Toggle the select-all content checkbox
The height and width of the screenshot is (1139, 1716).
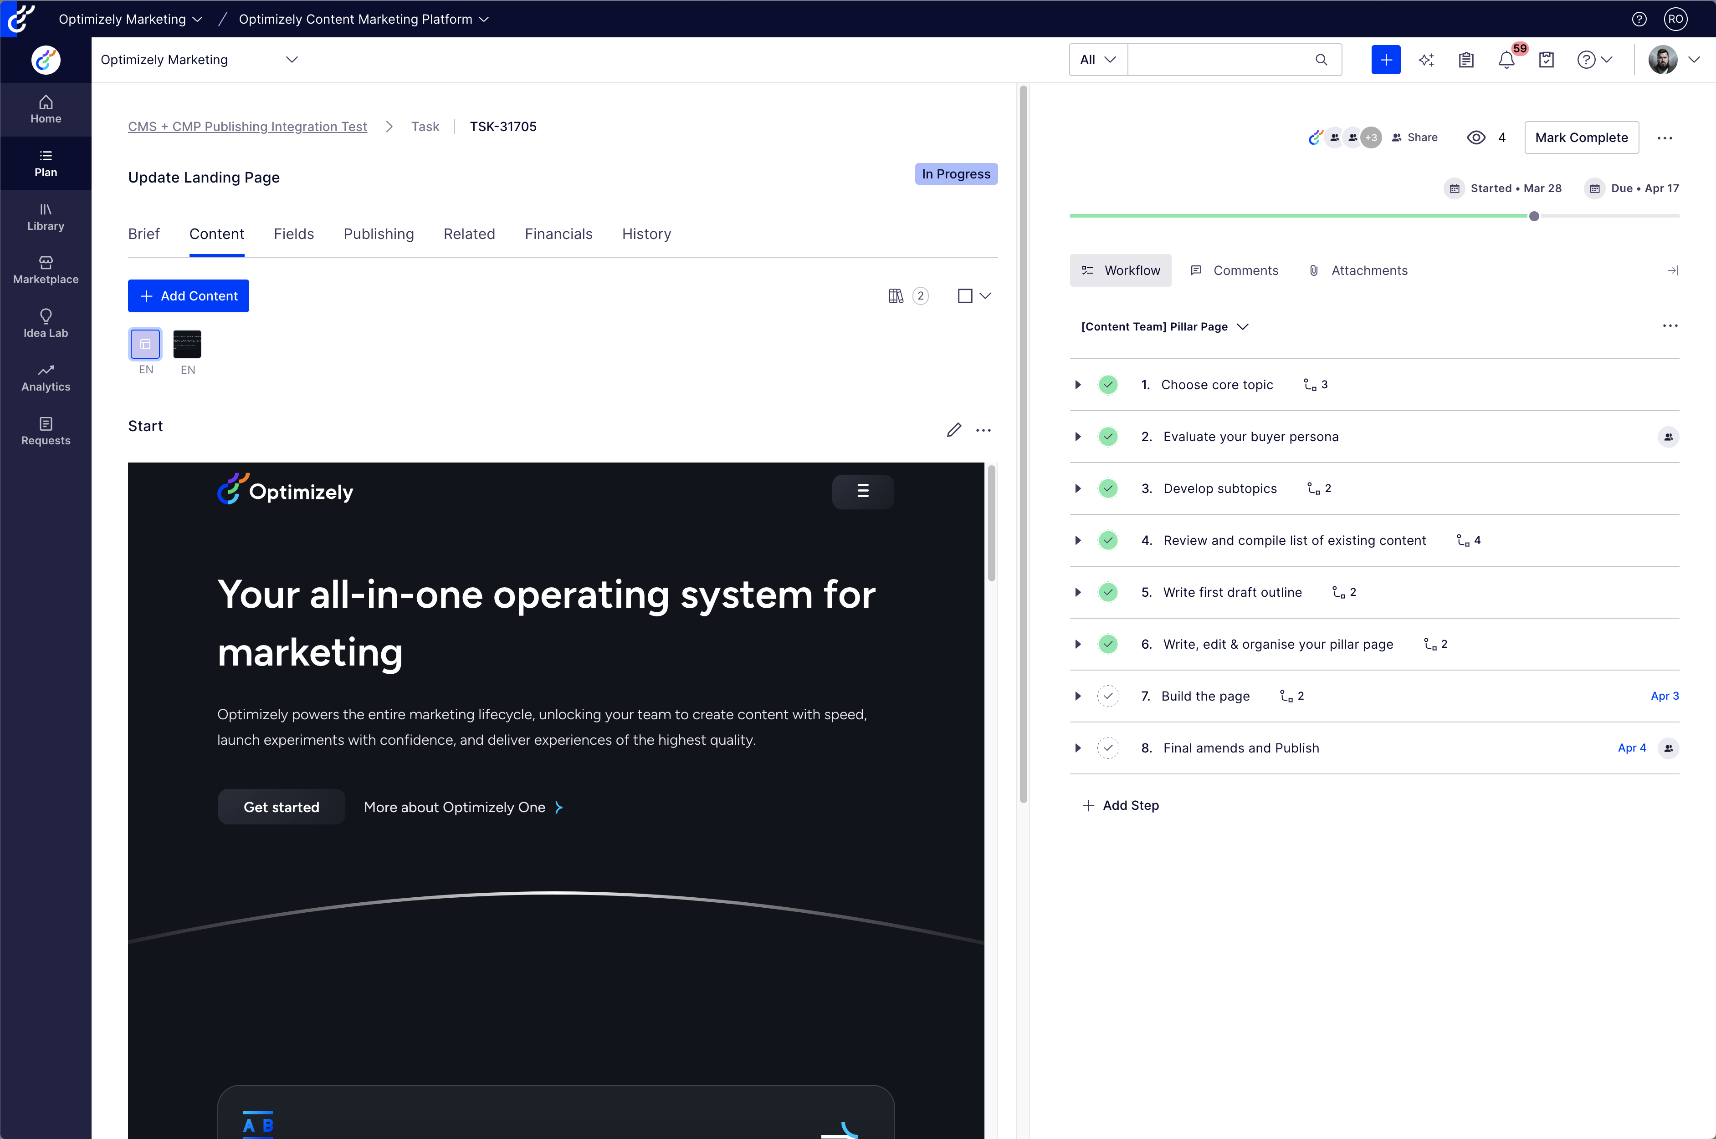[x=964, y=295]
